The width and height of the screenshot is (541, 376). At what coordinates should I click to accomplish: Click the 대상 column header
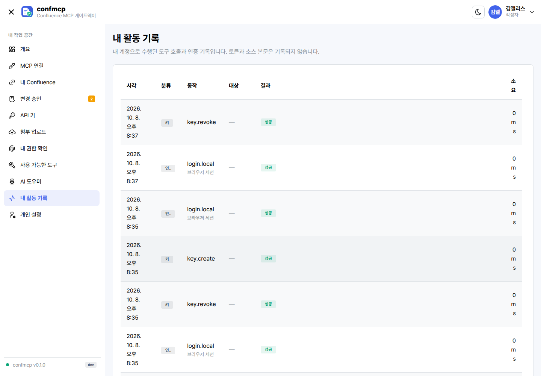[234, 86]
